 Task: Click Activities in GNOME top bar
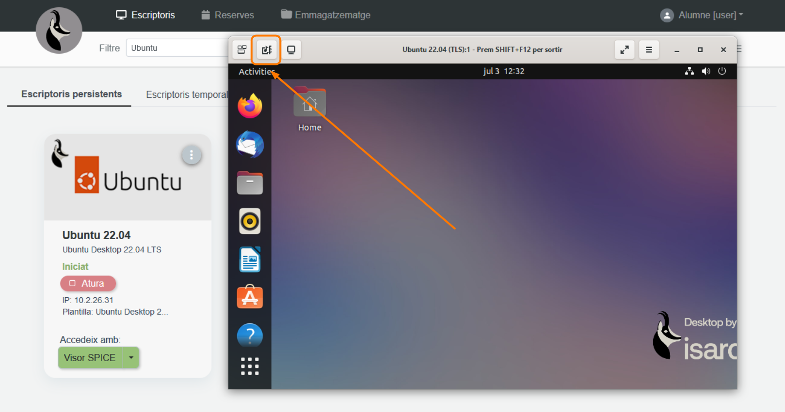(256, 72)
